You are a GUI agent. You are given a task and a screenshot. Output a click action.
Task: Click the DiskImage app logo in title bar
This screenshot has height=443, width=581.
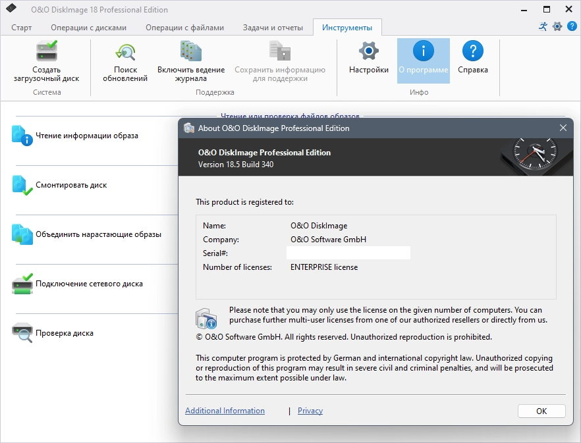[x=11, y=9]
